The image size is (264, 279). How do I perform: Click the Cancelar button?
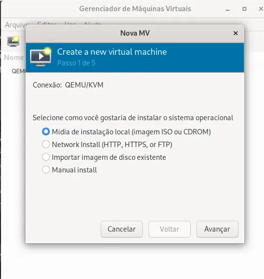pos(122,229)
